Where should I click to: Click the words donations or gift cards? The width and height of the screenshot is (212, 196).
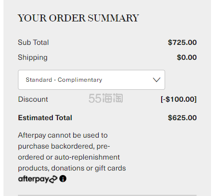(88, 168)
